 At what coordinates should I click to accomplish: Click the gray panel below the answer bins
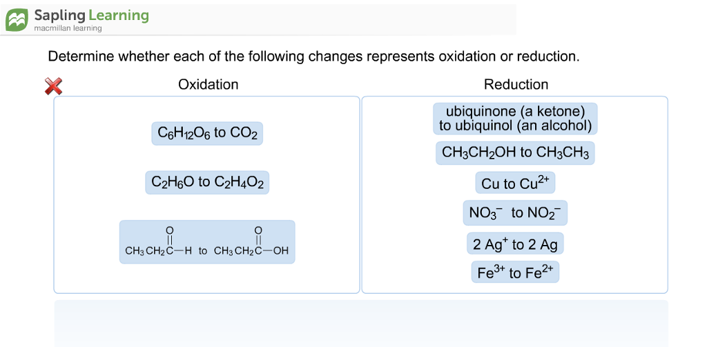[x=360, y=323]
